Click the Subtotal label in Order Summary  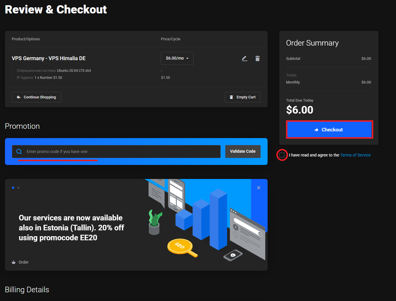point(293,59)
